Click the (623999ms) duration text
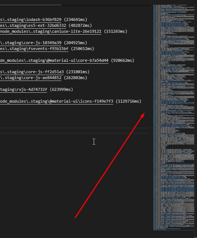197x238 pixels. 61,89
